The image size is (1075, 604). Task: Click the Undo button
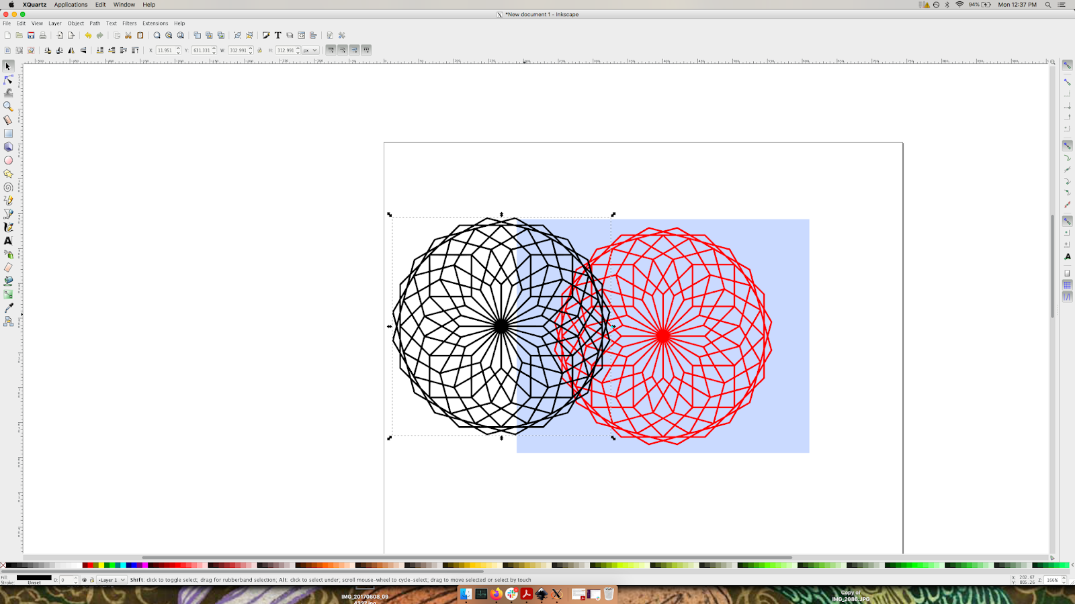pyautogui.click(x=88, y=35)
